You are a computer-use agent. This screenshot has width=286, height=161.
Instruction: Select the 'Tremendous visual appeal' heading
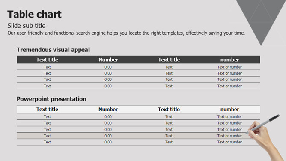[x=53, y=50]
